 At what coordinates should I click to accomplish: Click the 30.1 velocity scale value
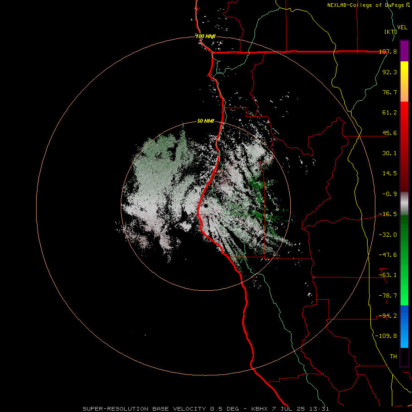390,153
